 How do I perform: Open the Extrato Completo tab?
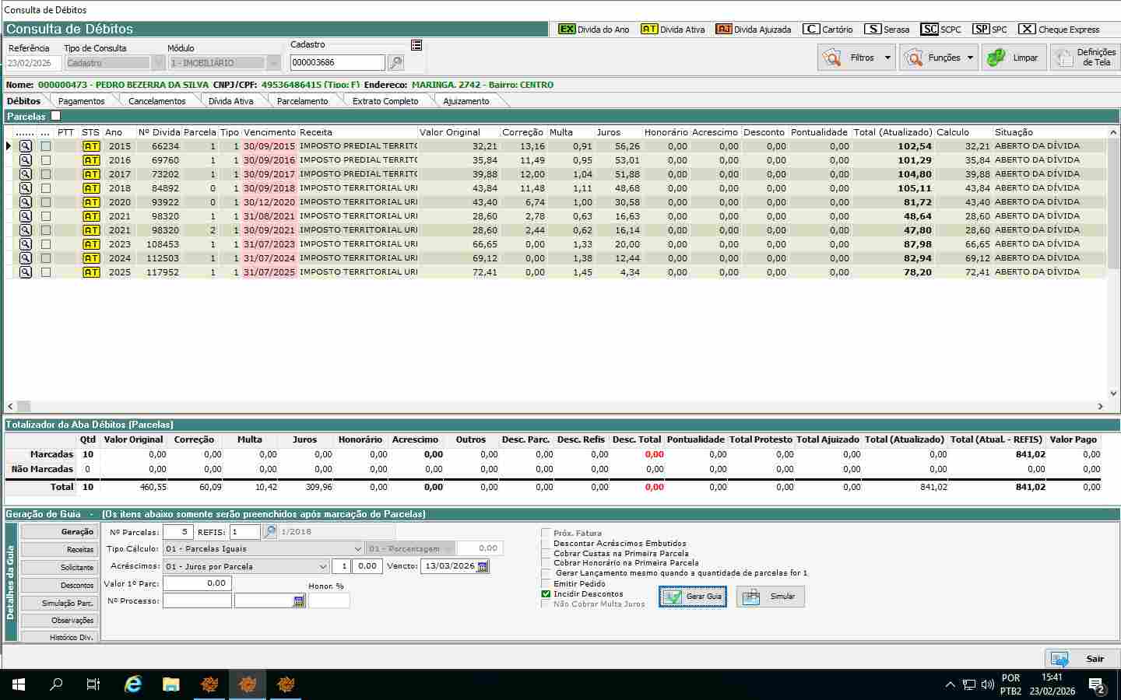(x=385, y=101)
